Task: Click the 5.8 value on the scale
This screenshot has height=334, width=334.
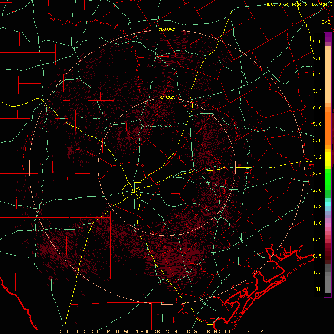Action: pyautogui.click(x=317, y=124)
